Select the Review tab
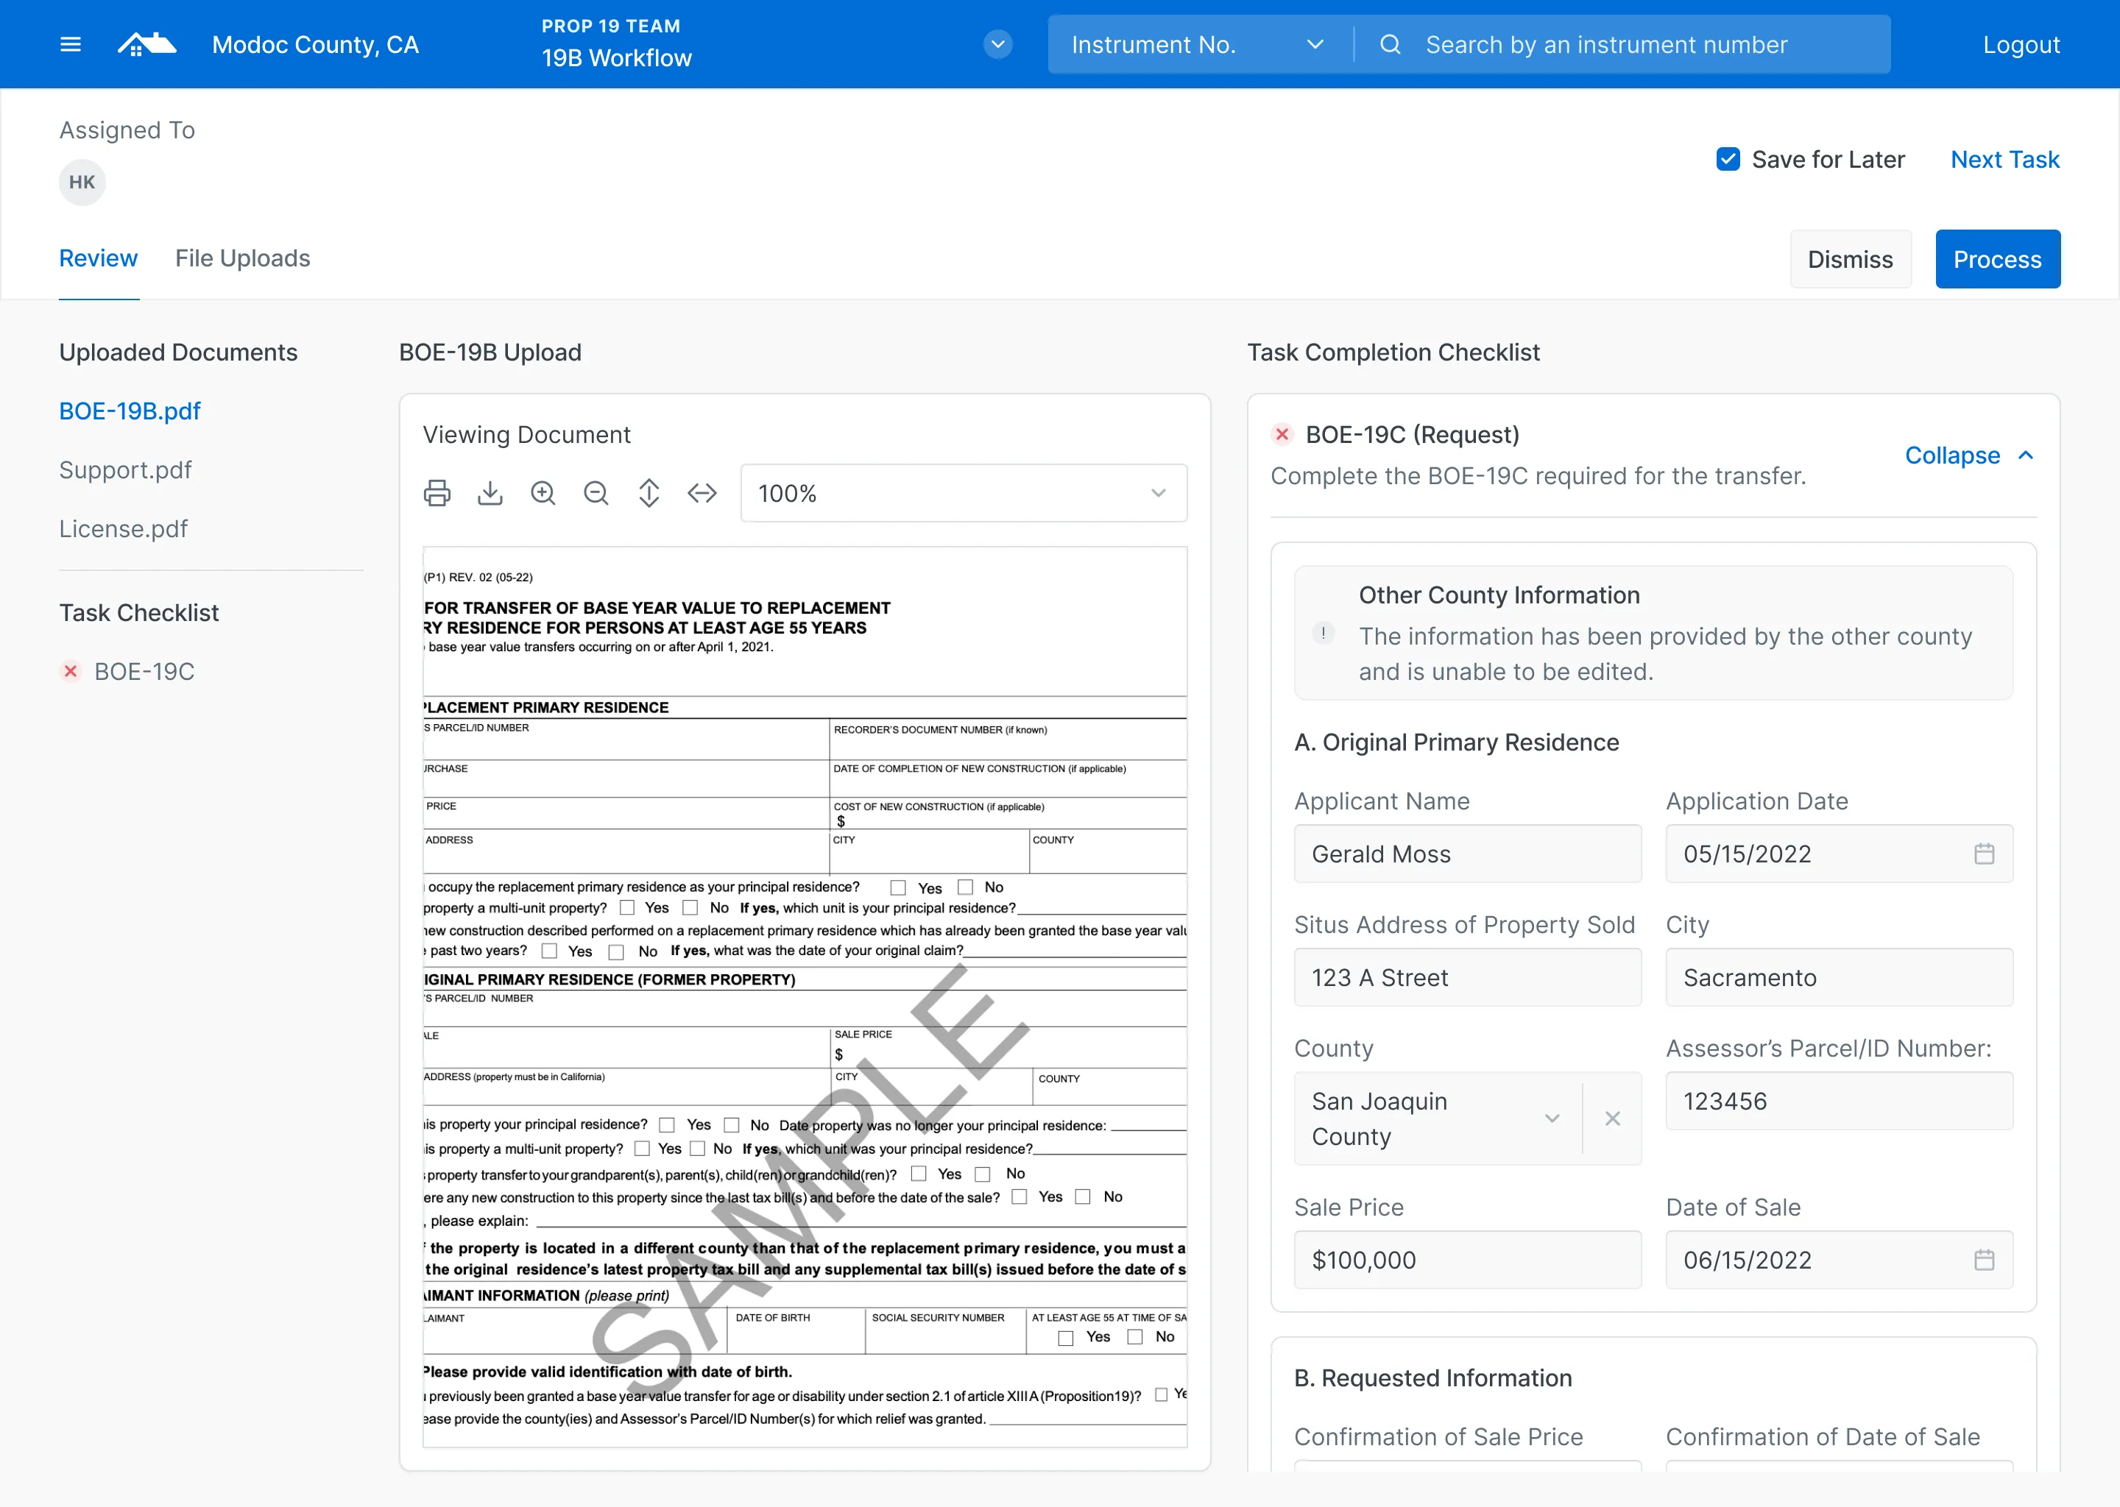Image resolution: width=2120 pixels, height=1507 pixels. pyautogui.click(x=98, y=258)
